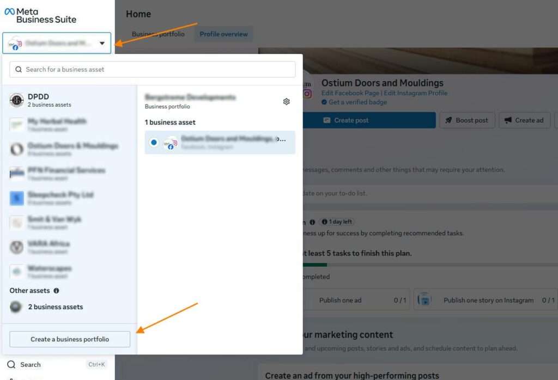Focus the 'Search for a business asset' field
The width and height of the screenshot is (558, 380).
pyautogui.click(x=153, y=69)
